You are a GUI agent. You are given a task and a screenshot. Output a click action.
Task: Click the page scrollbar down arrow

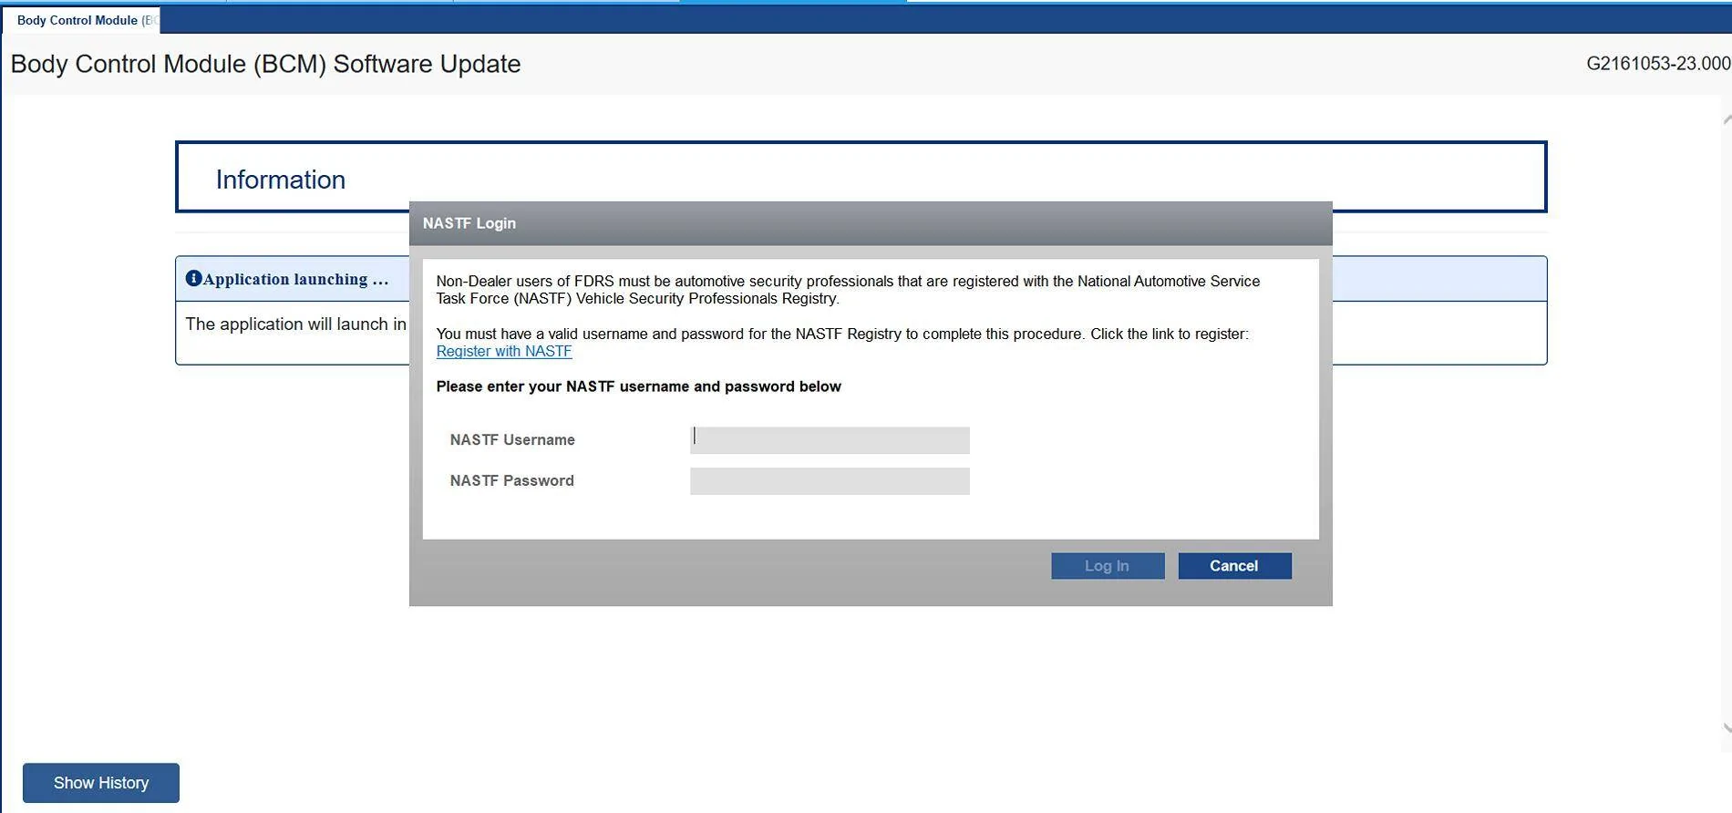pos(1726,728)
